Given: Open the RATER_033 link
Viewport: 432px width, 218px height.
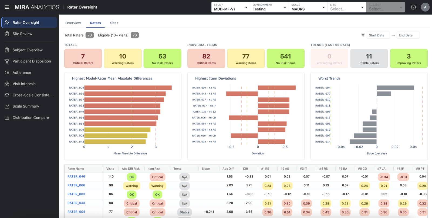Looking at the screenshot, I should tap(76, 203).
